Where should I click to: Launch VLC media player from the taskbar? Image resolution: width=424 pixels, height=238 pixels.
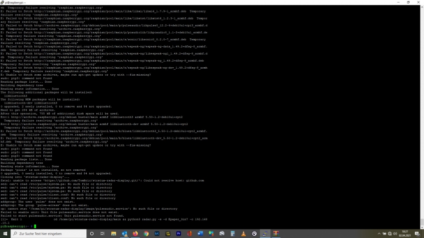243,234
